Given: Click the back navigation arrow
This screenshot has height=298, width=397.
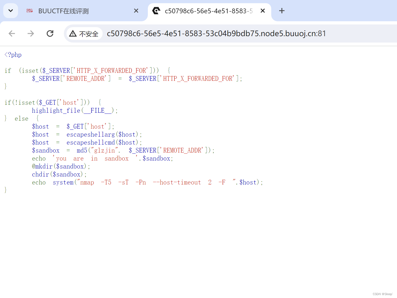Looking at the screenshot, I should pos(11,33).
